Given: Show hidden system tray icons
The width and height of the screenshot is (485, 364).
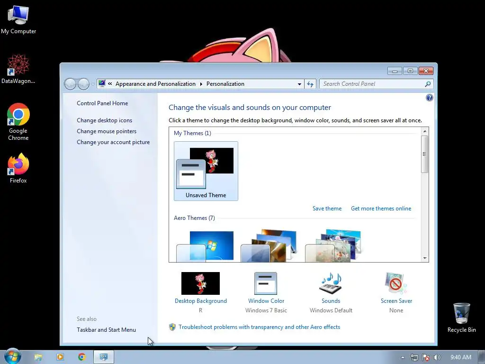Looking at the screenshot, I should (403, 357).
